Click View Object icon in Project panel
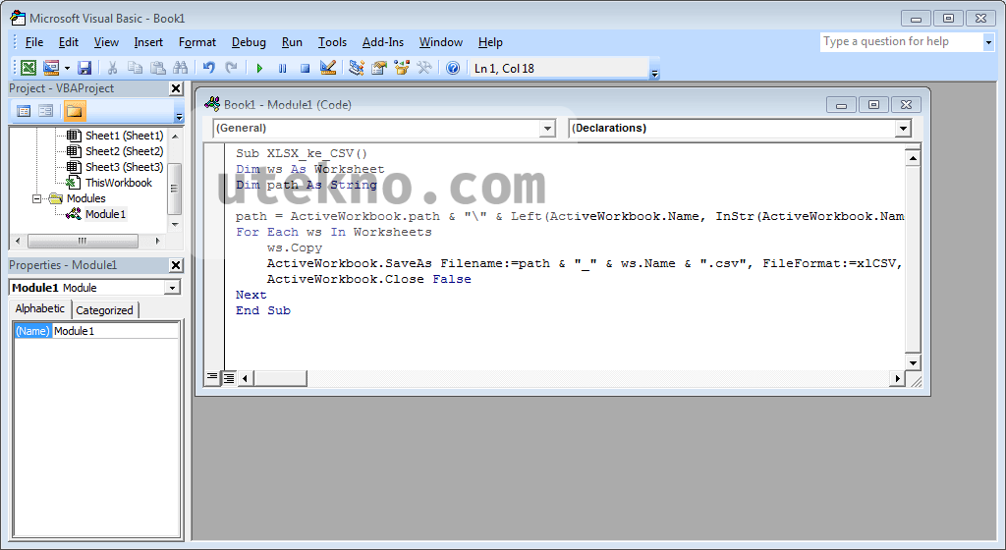The image size is (1006, 550). 45,111
